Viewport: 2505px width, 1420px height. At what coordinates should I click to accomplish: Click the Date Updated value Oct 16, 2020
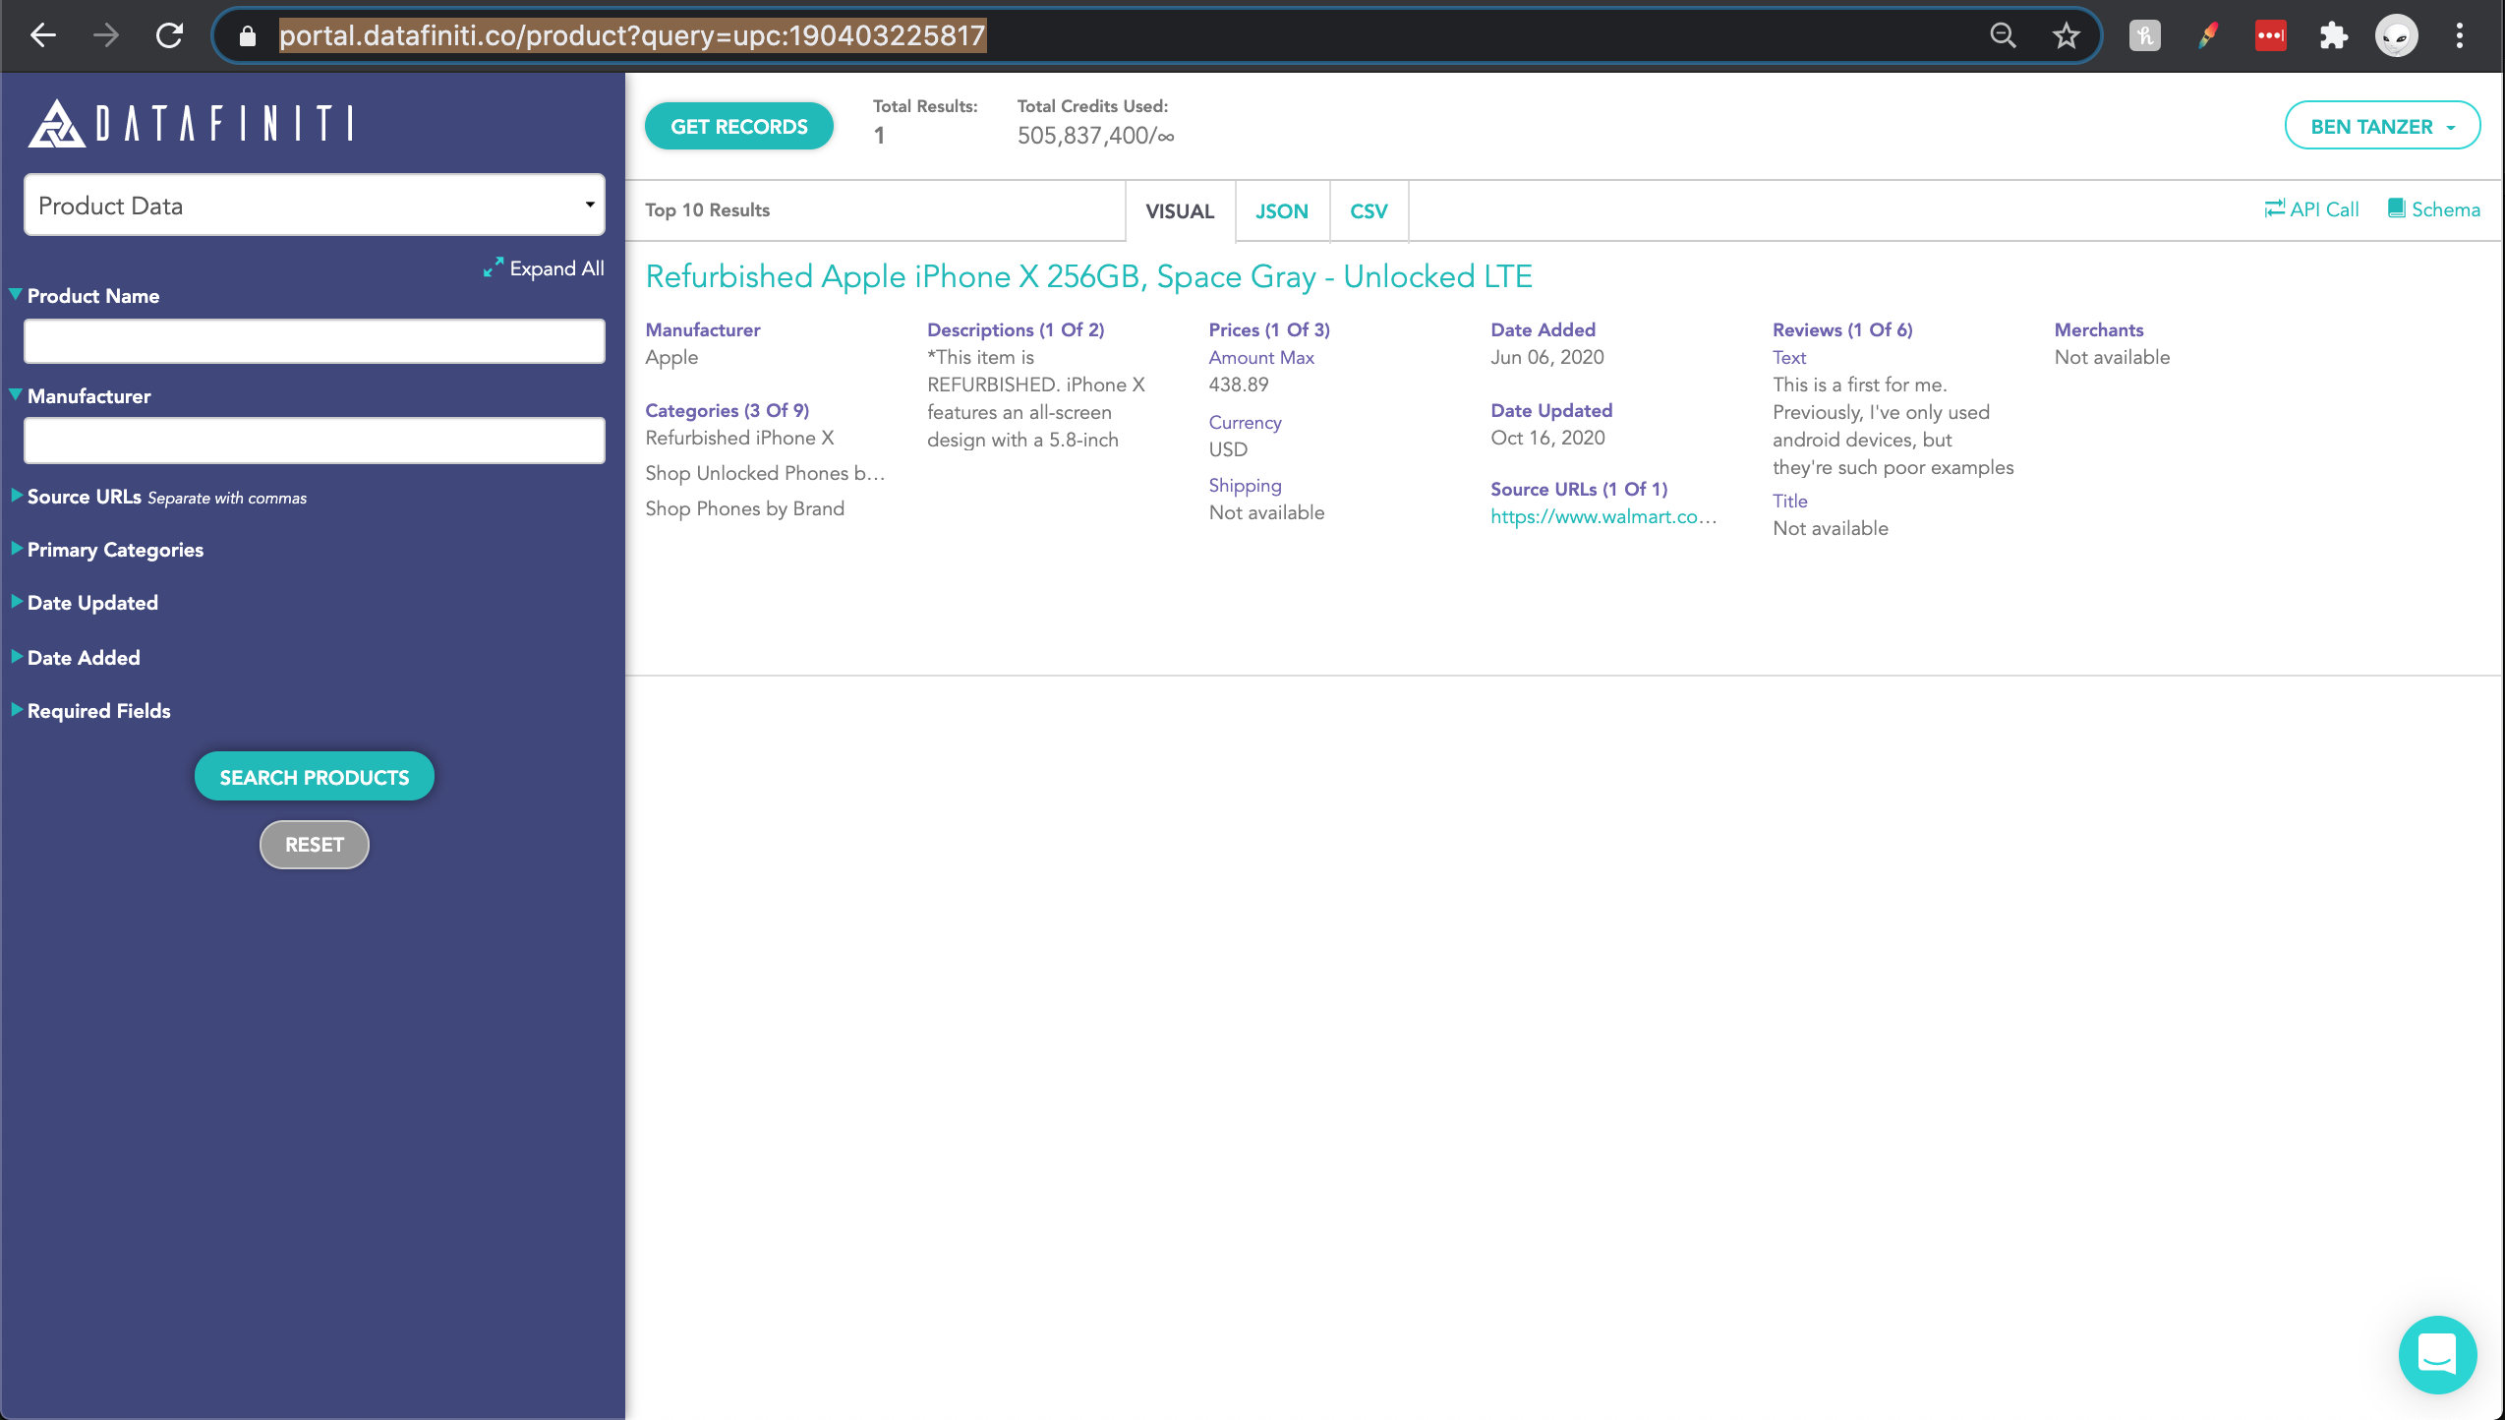pos(1547,438)
